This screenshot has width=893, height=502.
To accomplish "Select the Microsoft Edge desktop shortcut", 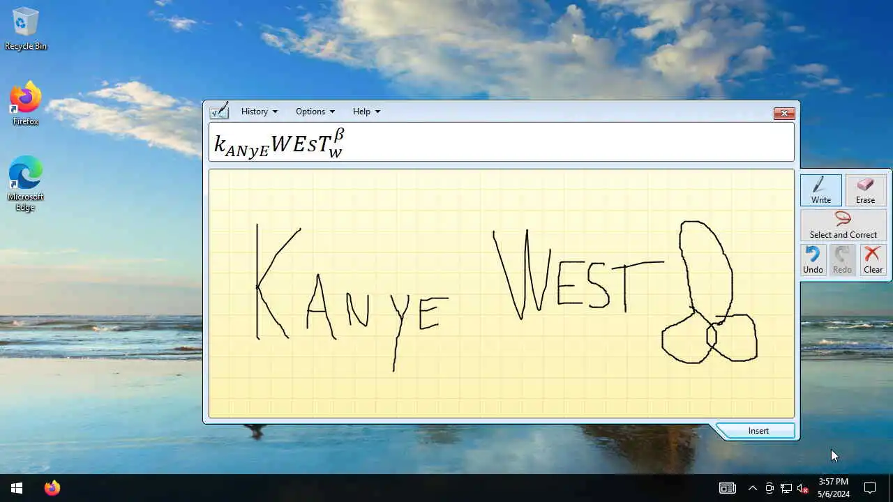I will pos(26,183).
